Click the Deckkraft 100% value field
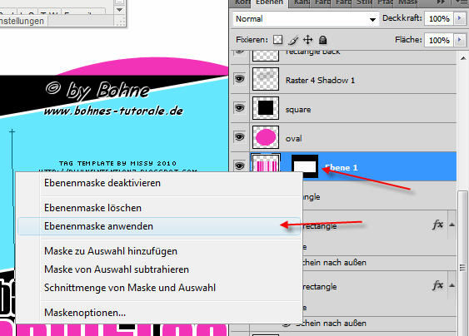The image size is (469, 336). (x=439, y=18)
